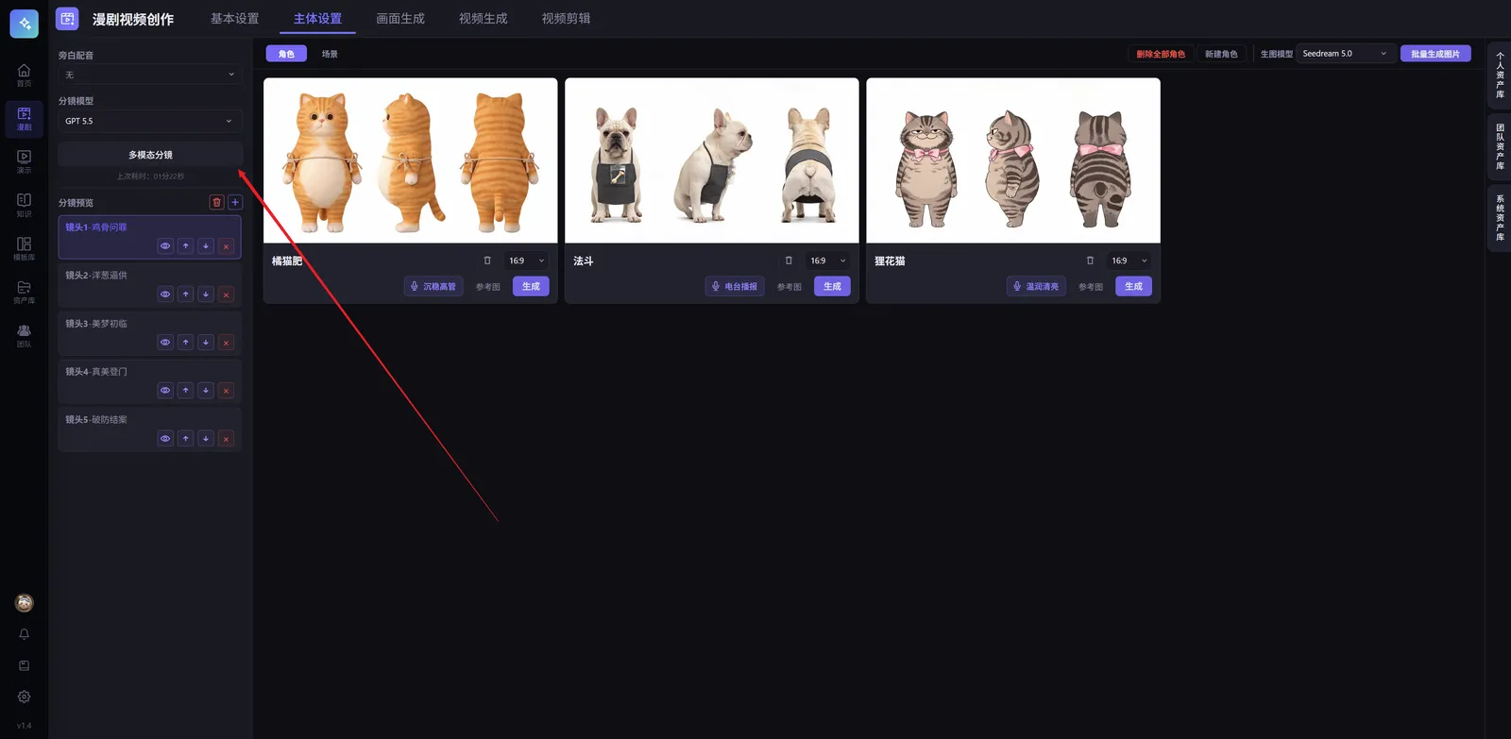Open the 演示 sidebar icon

tap(24, 161)
